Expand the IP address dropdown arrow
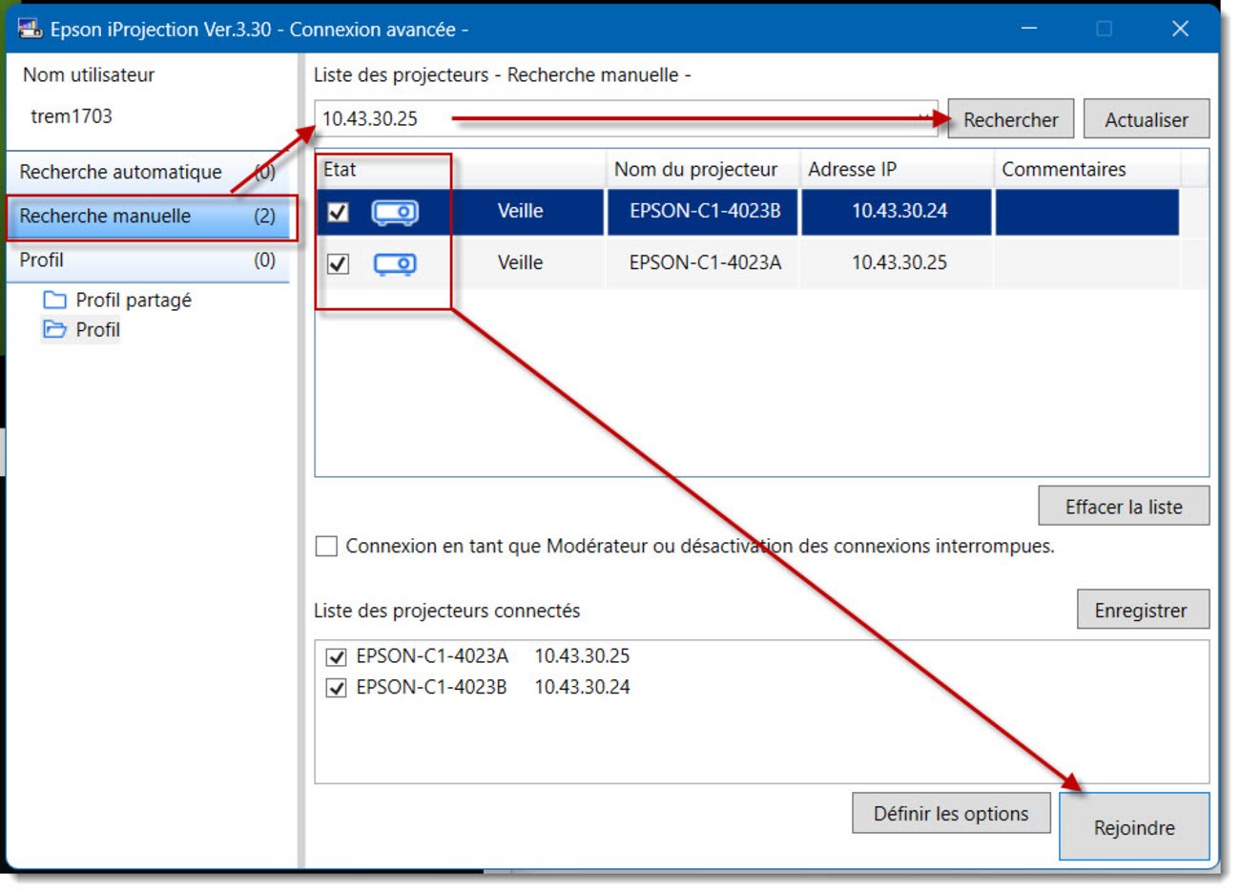The height and width of the screenshot is (893, 1240). click(x=923, y=118)
